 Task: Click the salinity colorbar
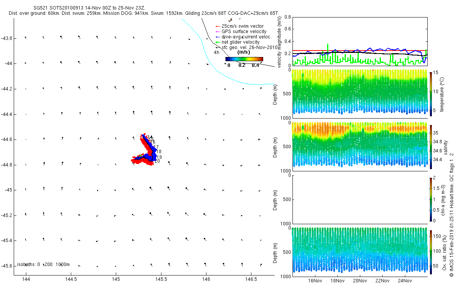[x=431, y=147]
